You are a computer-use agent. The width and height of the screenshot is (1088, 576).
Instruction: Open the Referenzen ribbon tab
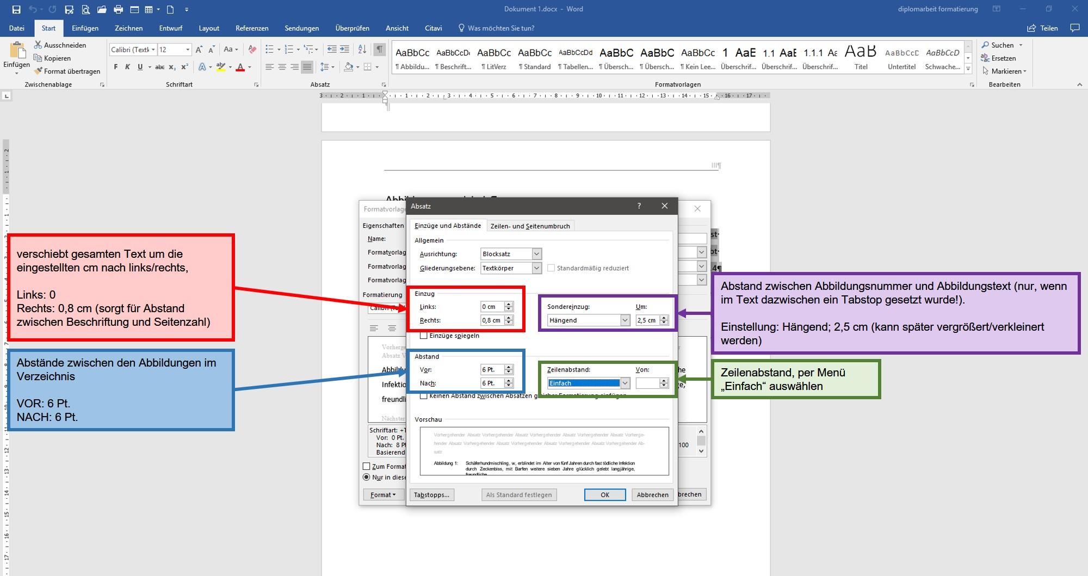click(x=252, y=28)
